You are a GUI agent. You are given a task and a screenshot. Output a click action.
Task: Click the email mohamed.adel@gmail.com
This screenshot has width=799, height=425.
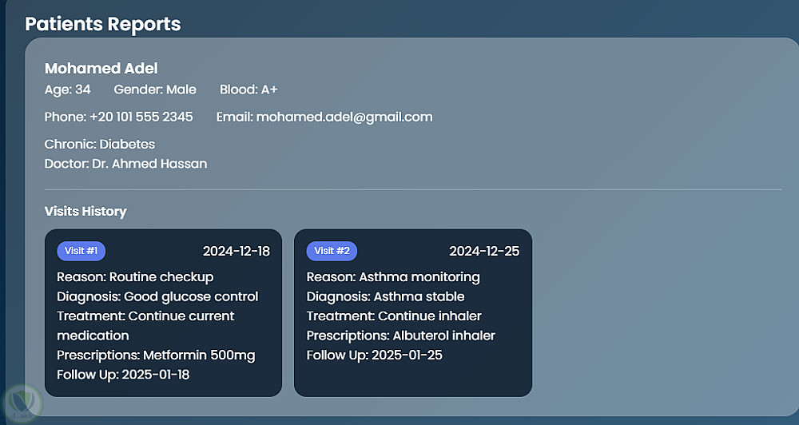pos(344,117)
